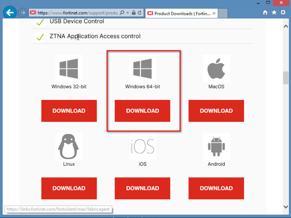Download the Android app
The height and width of the screenshot is (218, 291).
[216, 188]
